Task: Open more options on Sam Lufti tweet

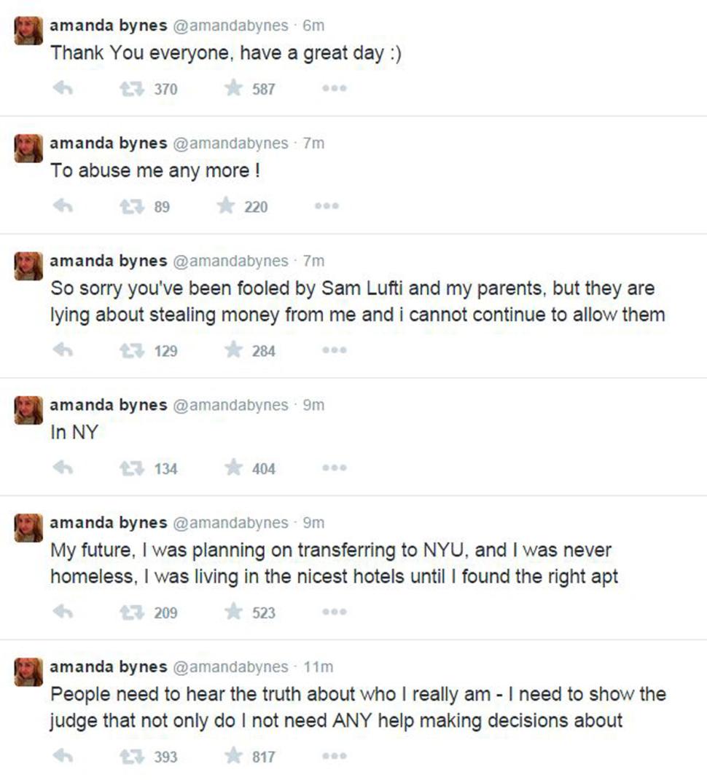Action: click(335, 351)
